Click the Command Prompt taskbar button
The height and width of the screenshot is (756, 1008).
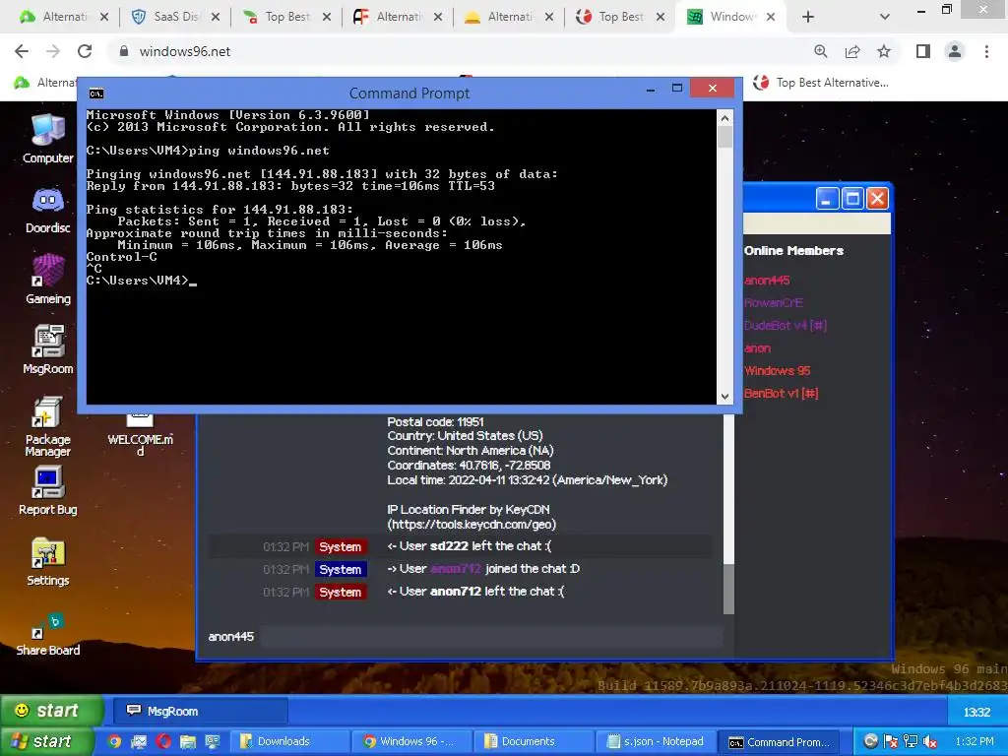[781, 742]
